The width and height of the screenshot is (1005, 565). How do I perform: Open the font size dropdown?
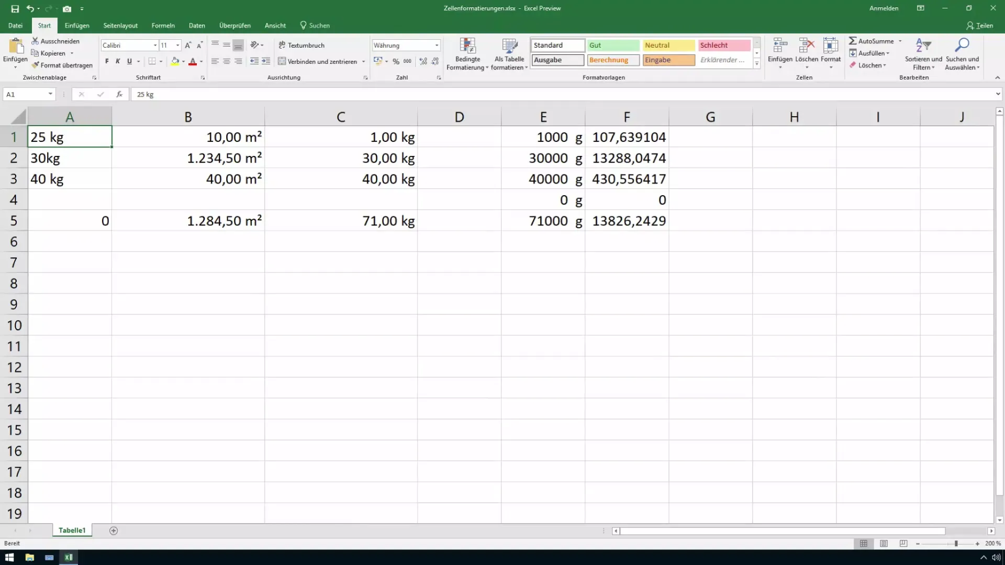point(178,46)
